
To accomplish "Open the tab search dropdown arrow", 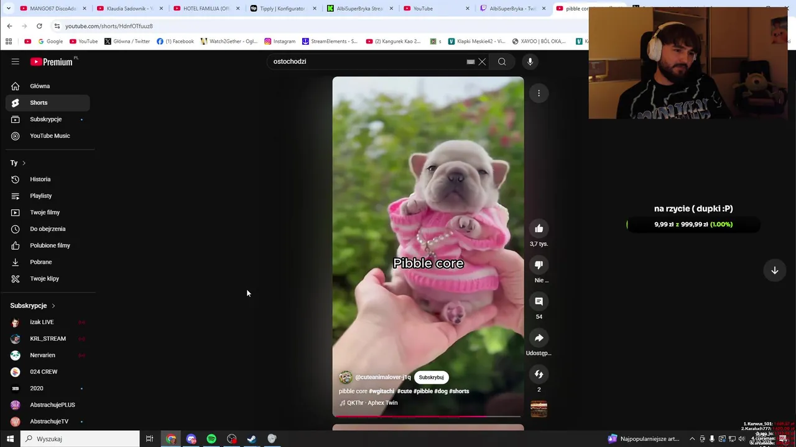I will coord(8,9).
